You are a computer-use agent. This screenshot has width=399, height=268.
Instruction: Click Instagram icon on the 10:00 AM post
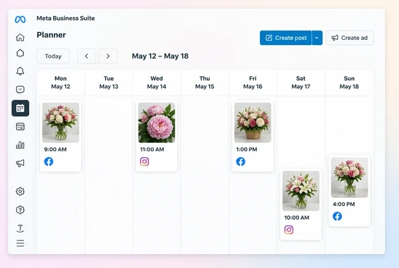pos(289,230)
